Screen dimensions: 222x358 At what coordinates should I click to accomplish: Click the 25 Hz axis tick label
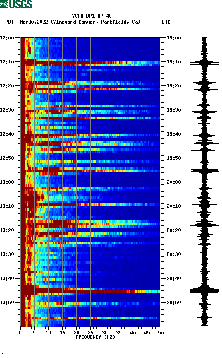pos(90,333)
